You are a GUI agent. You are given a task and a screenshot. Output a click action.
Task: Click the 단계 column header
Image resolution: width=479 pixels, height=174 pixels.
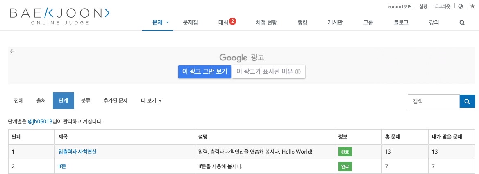click(x=32, y=137)
